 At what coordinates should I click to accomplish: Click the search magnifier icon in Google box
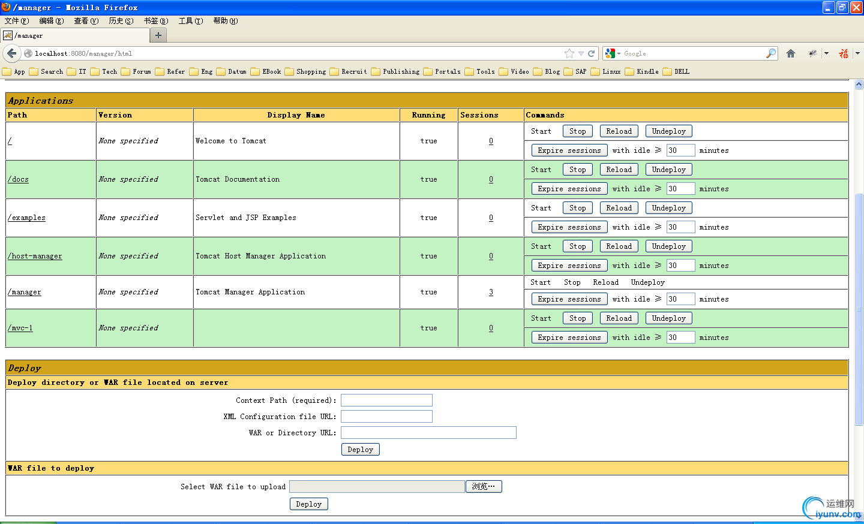770,53
